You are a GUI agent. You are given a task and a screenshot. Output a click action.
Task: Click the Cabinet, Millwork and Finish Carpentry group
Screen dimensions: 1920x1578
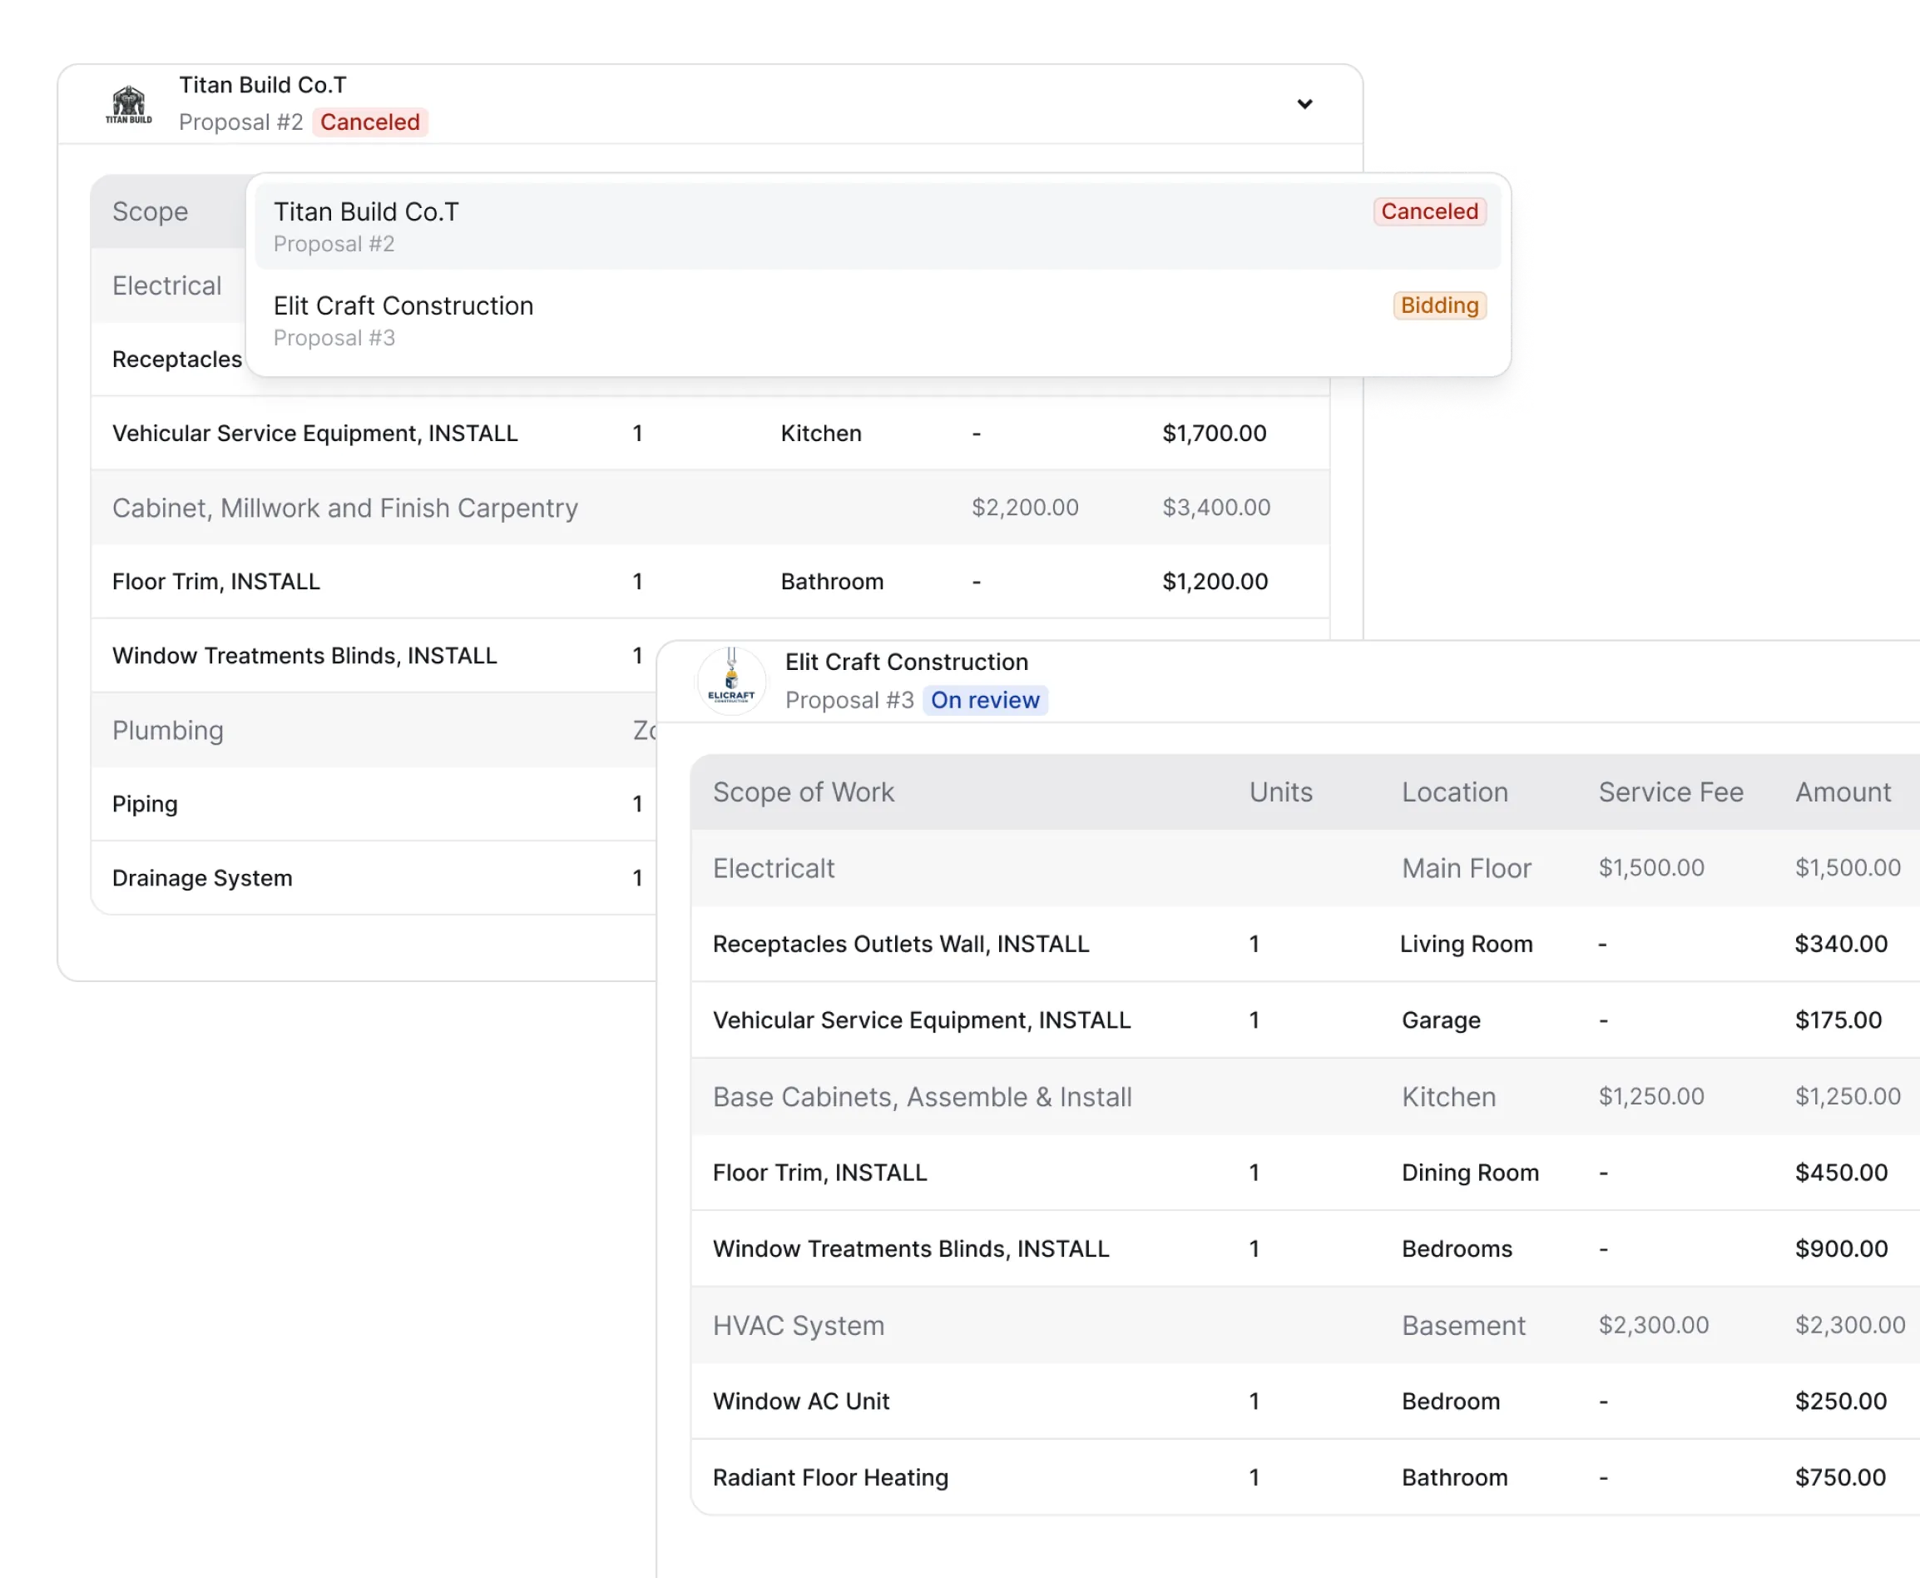345,507
